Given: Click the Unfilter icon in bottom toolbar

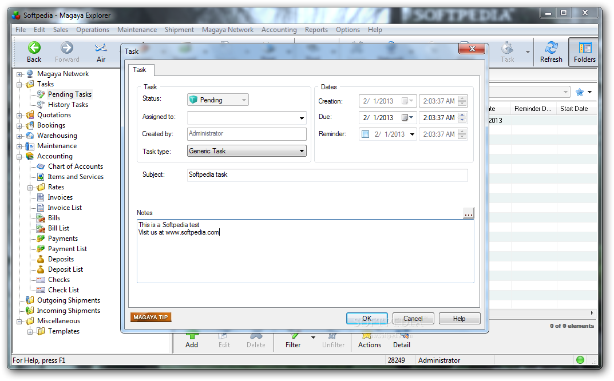Looking at the screenshot, I should tap(333, 340).
